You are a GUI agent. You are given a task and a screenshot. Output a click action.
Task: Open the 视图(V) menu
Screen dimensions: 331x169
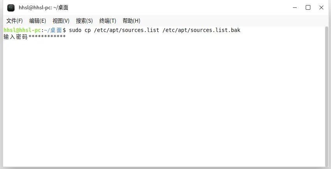61,21
